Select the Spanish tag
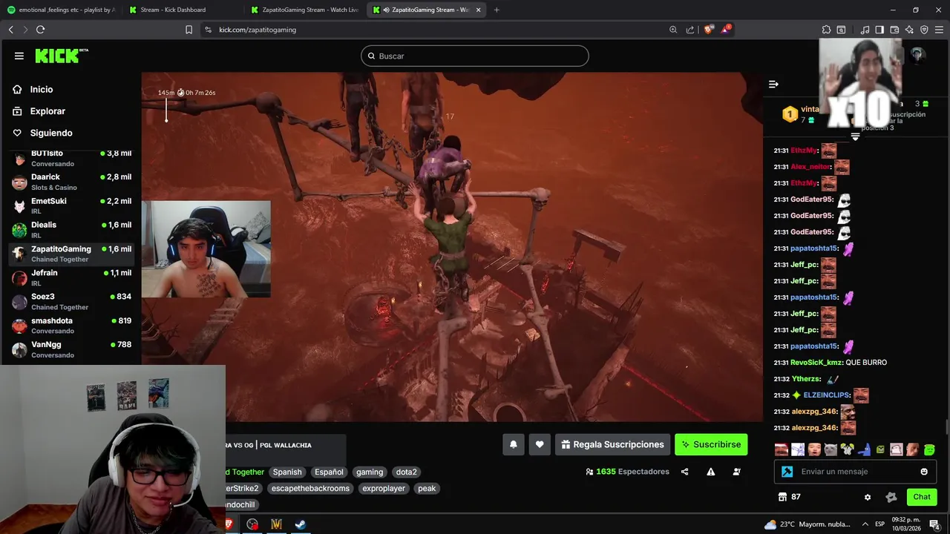Viewport: 950px width, 534px height. [287, 472]
